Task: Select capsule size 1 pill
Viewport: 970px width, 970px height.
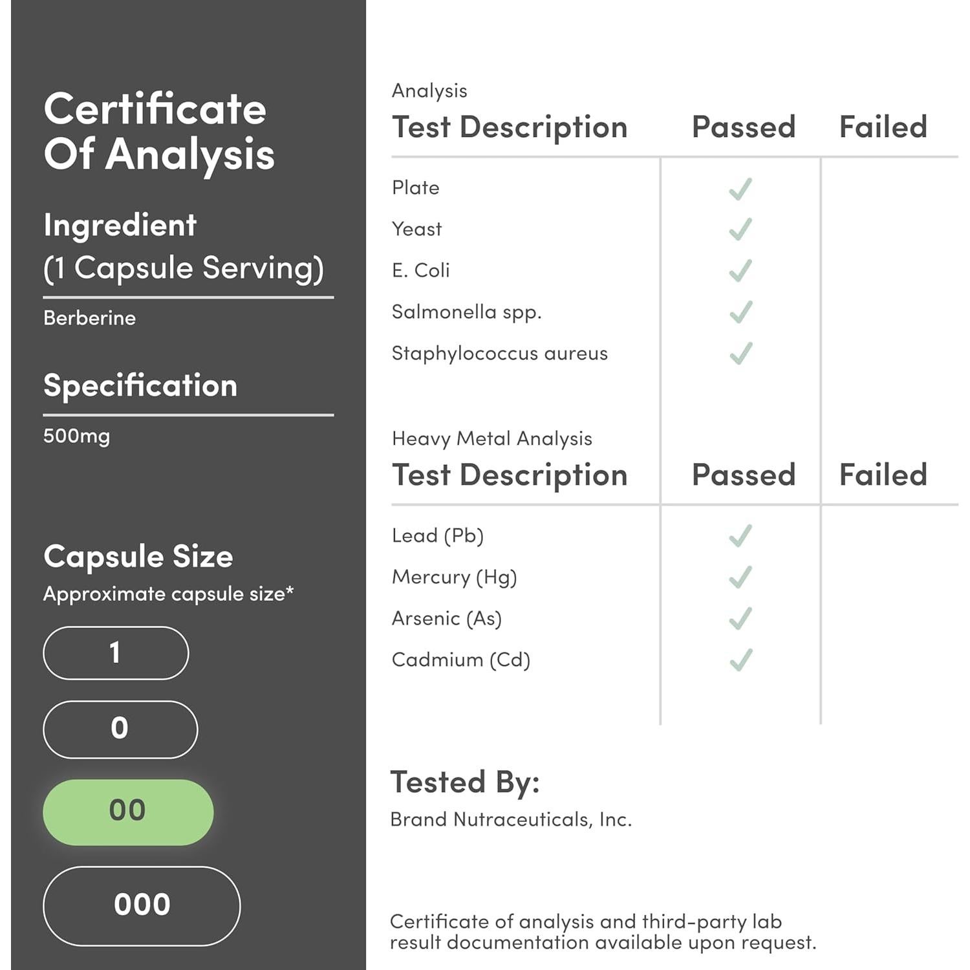Action: click(x=116, y=652)
